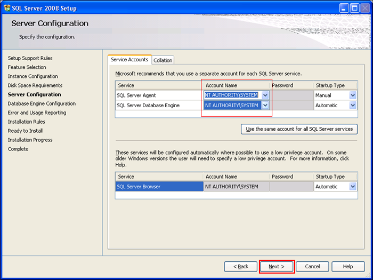The height and width of the screenshot is (280, 373).
Task: Click SQL Server Agent password field
Action: [x=291, y=95]
